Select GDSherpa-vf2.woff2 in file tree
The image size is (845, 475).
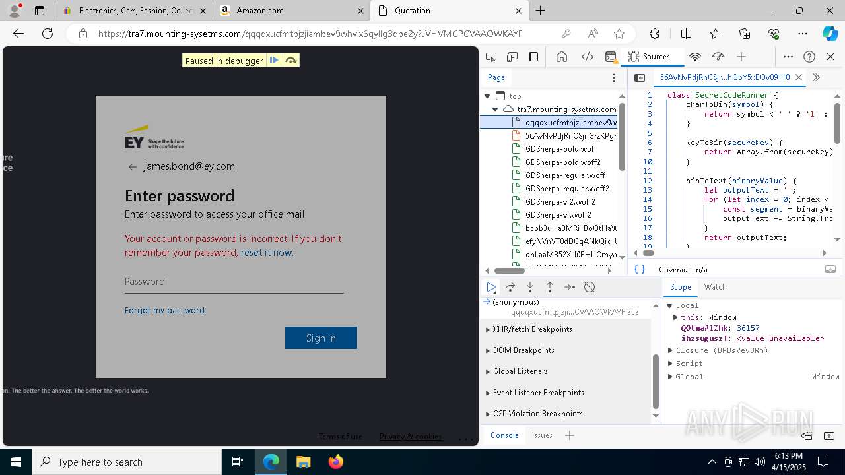tap(560, 202)
